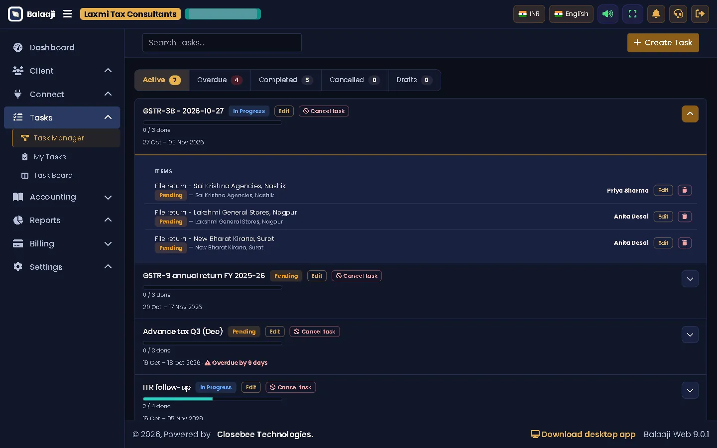This screenshot has width=717, height=448.
Task: Delete the Sai Krishna Agencies item
Action: coord(685,191)
